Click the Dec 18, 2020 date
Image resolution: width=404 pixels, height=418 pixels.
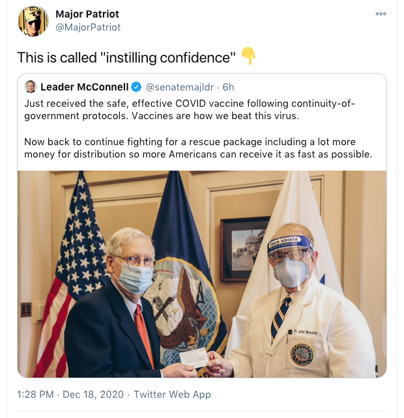tap(96, 395)
